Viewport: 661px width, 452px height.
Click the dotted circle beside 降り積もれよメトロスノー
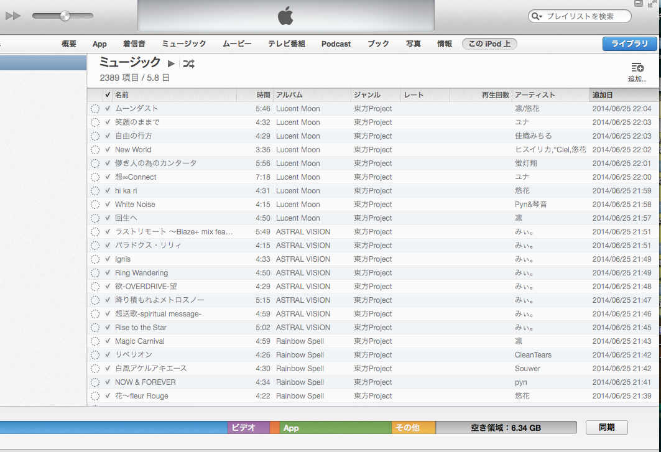click(95, 300)
